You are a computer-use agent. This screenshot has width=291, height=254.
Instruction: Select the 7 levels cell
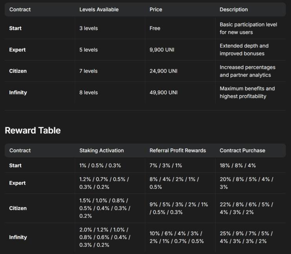pos(89,71)
